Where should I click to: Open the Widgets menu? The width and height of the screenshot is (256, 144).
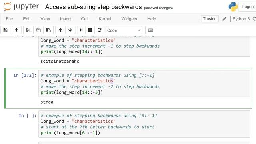coord(129,19)
